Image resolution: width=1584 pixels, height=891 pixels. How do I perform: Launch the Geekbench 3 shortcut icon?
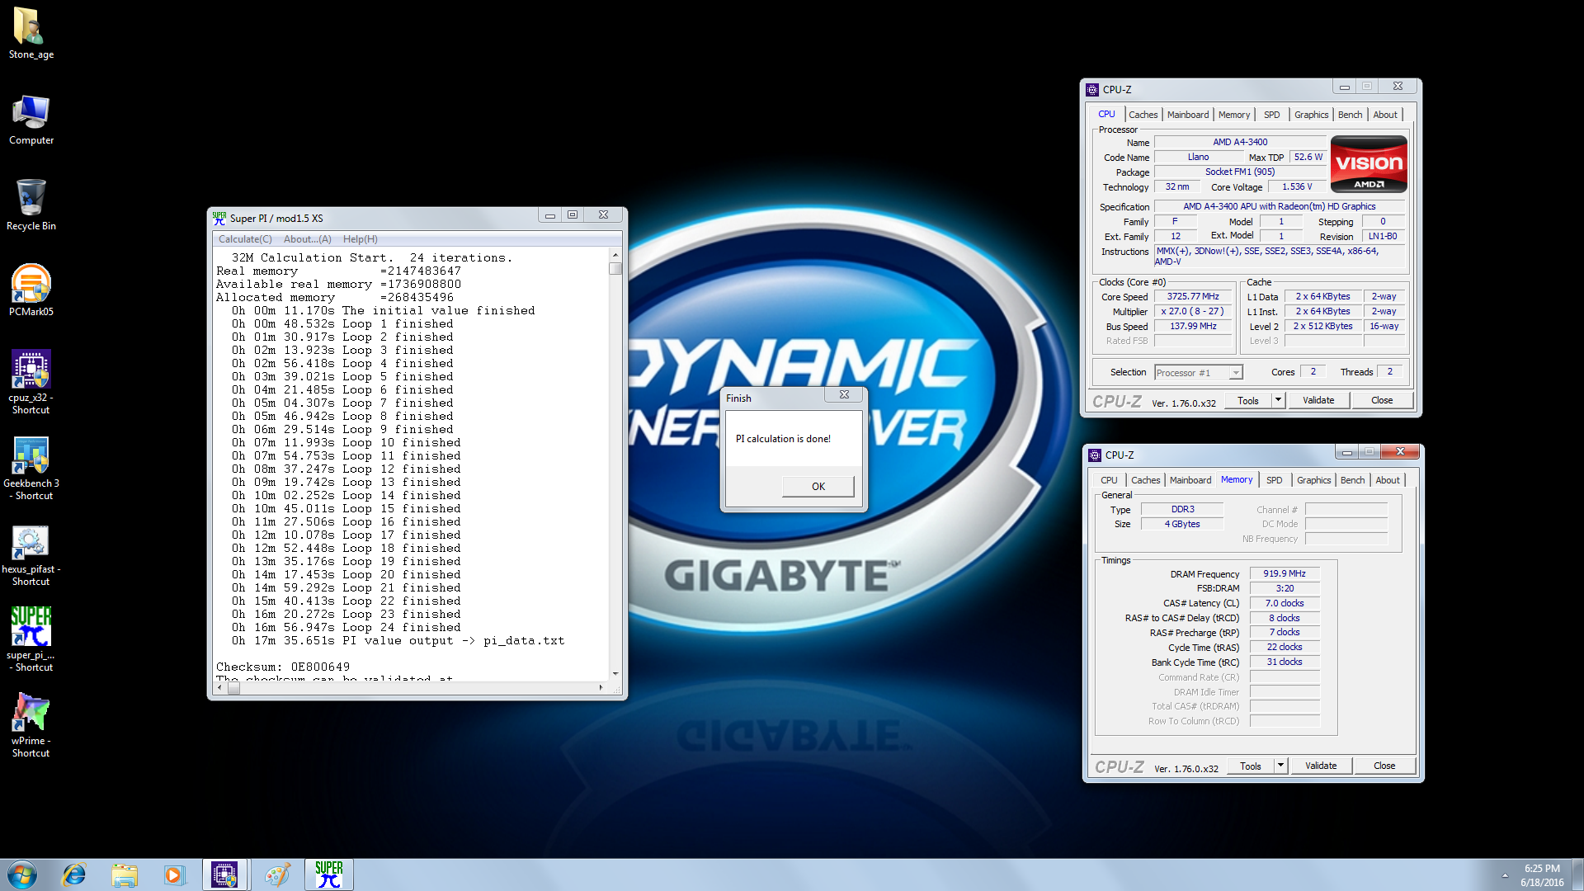click(31, 468)
